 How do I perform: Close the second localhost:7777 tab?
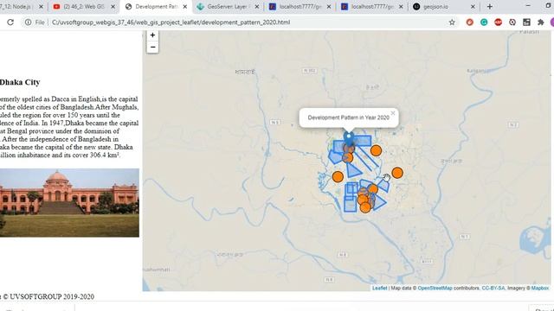[x=401, y=7]
